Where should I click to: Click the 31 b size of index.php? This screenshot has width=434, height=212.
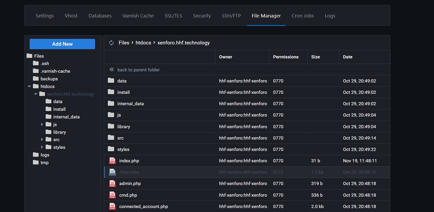coord(316,161)
